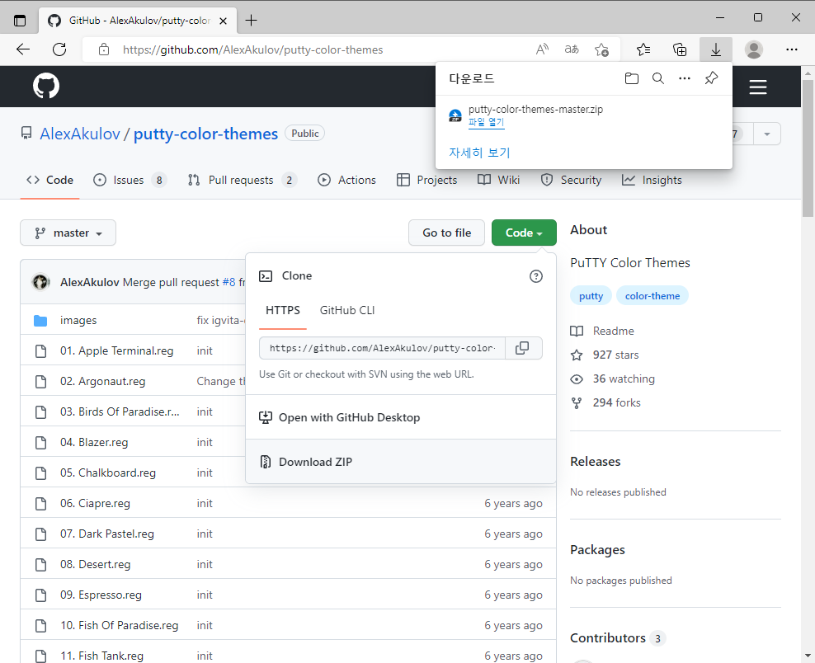
Task: Activate the Read aloud icon in the address bar
Action: pos(542,49)
